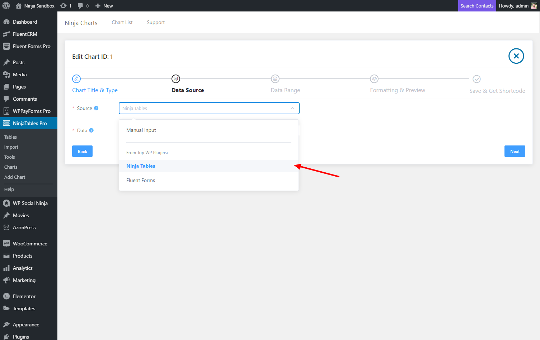Select the Elementor sidebar icon
The height and width of the screenshot is (340, 540).
coord(6,296)
